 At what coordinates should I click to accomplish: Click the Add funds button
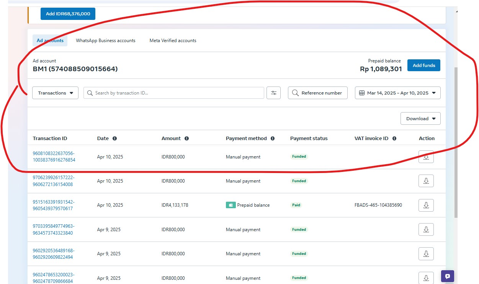[x=423, y=65]
